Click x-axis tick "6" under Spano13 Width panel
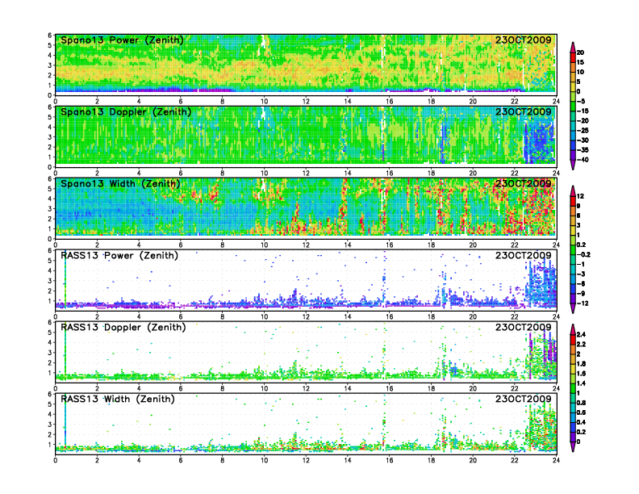The image size is (639, 494). point(181,245)
